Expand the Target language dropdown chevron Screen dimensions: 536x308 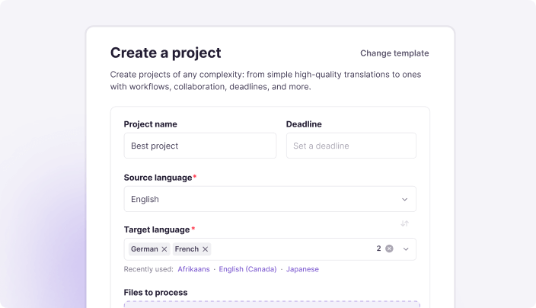click(406, 249)
